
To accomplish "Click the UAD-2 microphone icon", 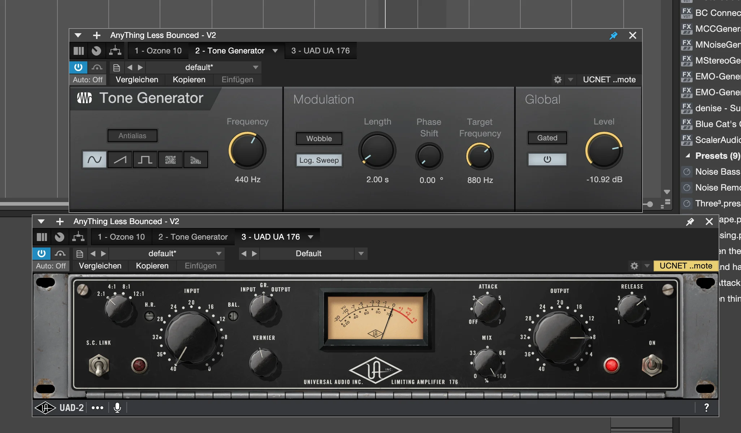I will (117, 408).
